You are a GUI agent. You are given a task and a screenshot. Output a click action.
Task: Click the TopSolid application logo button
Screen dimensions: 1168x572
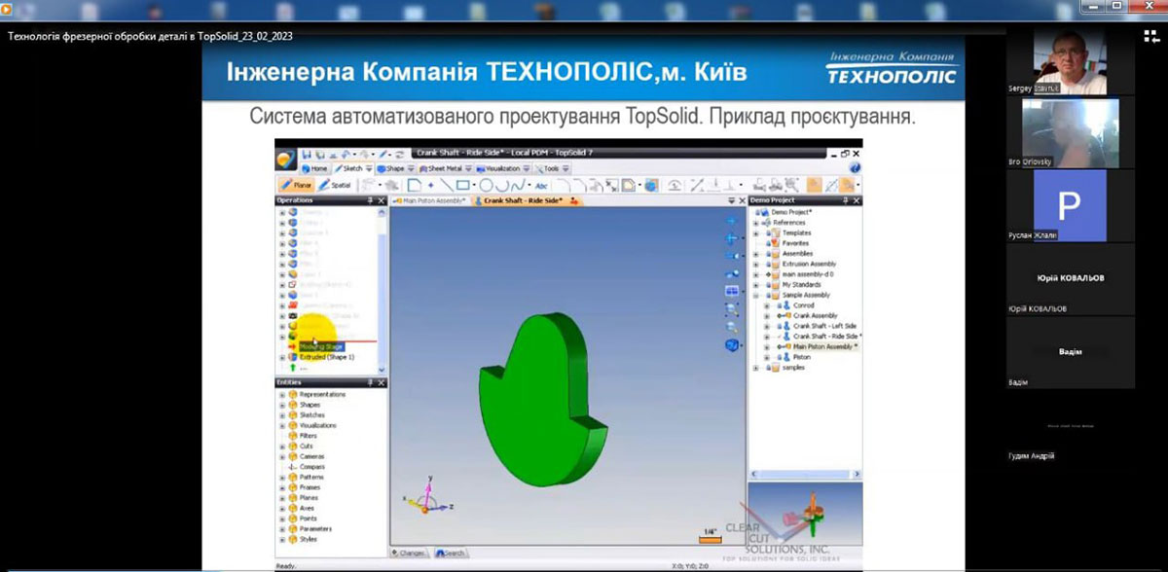(284, 159)
